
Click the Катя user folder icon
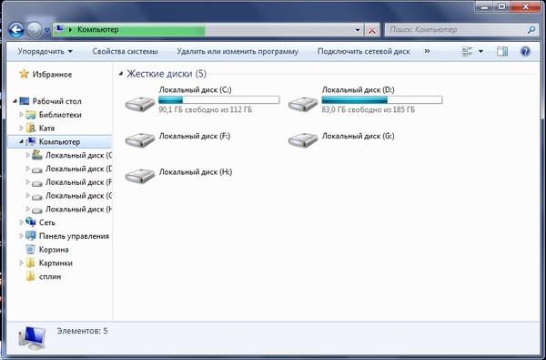pos(31,128)
